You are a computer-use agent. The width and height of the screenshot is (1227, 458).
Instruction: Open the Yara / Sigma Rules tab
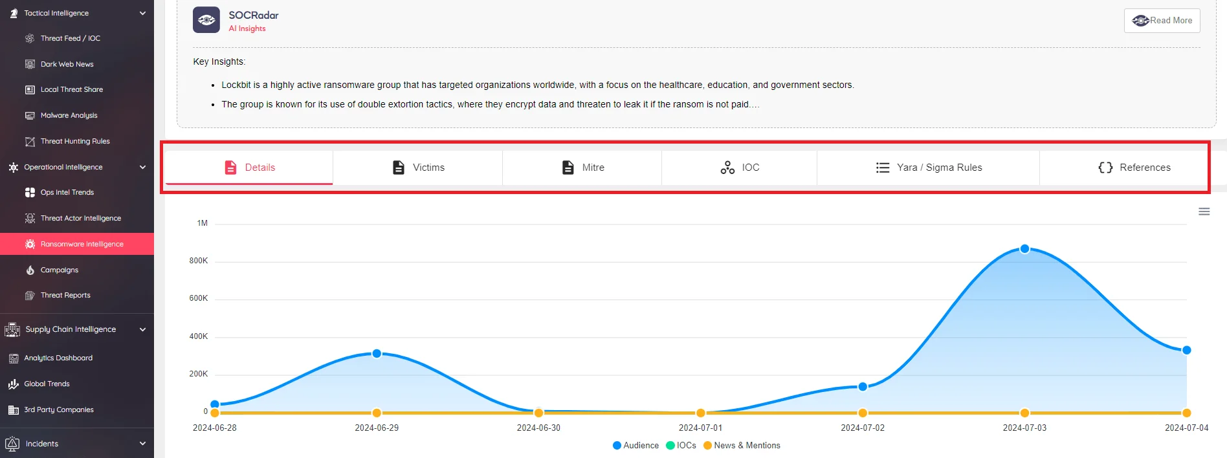pos(929,168)
